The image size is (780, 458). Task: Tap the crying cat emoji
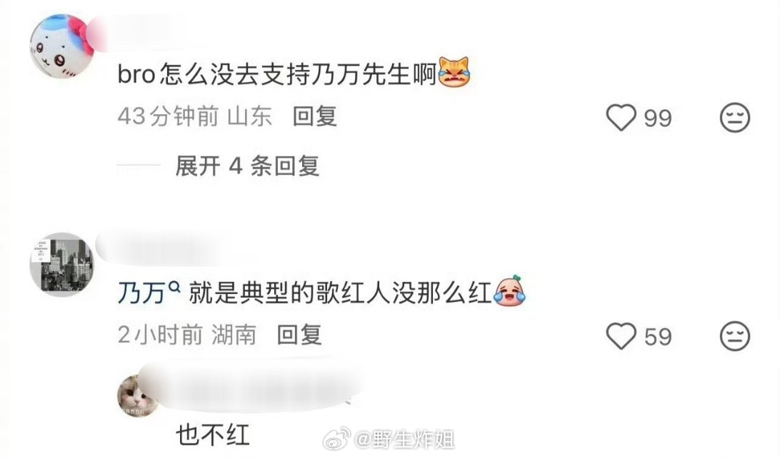(x=454, y=73)
